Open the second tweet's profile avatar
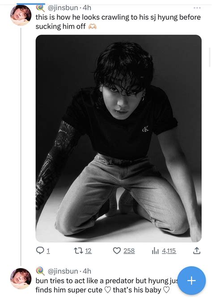Screen dimensions: 212x298 pos(21,279)
